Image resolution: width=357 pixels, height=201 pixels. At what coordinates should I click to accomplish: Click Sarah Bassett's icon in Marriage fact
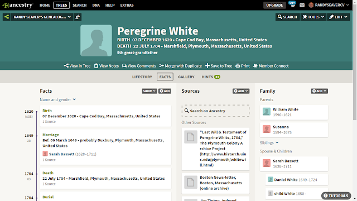tap(45, 154)
